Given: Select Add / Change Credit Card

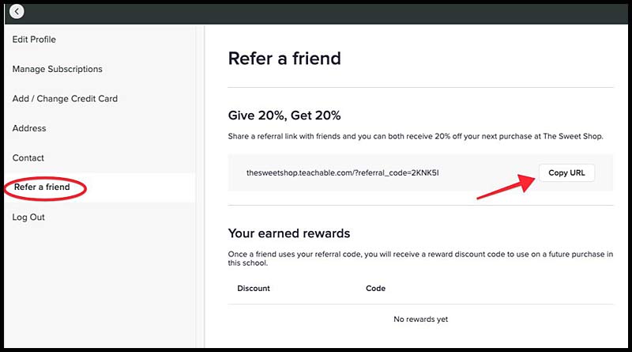Looking at the screenshot, I should tap(65, 99).
